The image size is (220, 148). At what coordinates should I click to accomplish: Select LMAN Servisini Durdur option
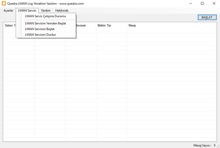tap(40, 35)
